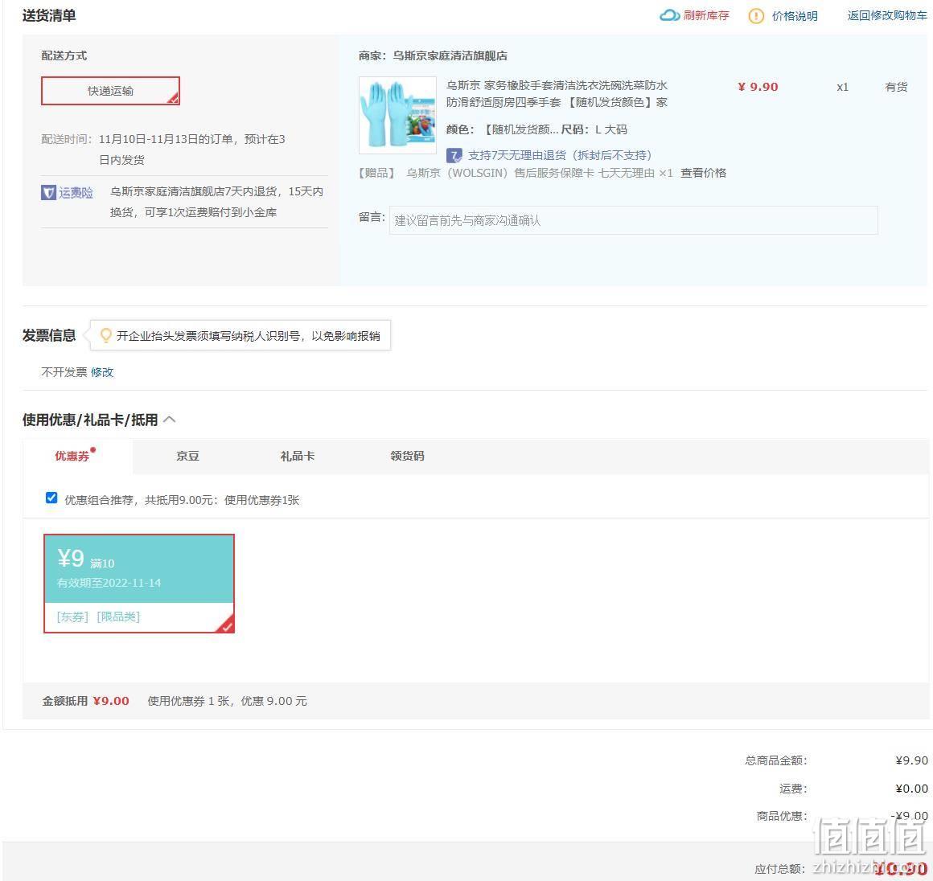Click the 有货 stock status text

coord(895,87)
